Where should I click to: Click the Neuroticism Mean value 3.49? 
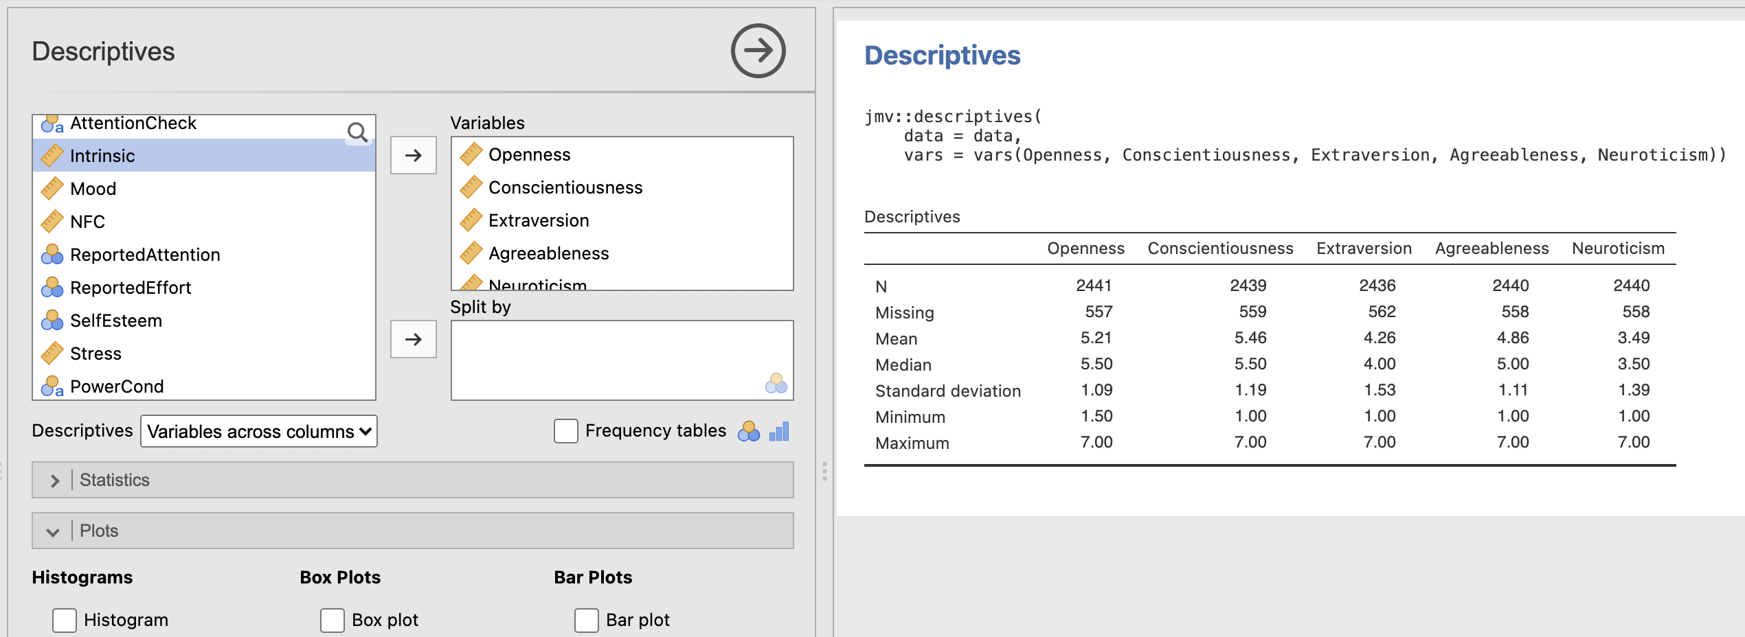[x=1633, y=338]
